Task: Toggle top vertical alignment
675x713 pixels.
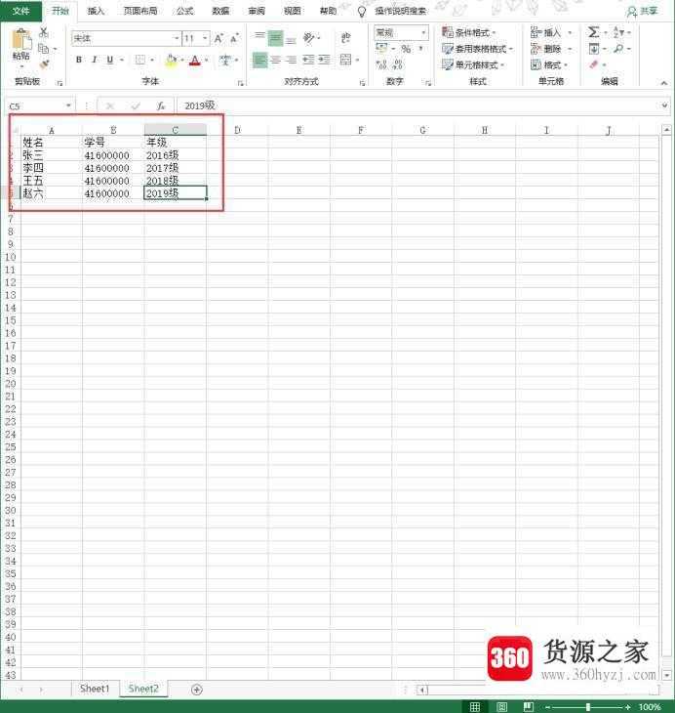Action: point(259,38)
